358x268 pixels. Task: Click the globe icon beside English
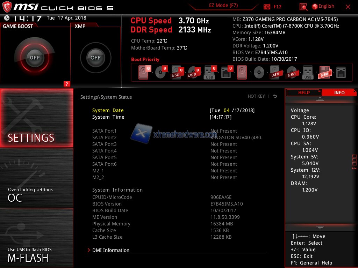pos(315,7)
